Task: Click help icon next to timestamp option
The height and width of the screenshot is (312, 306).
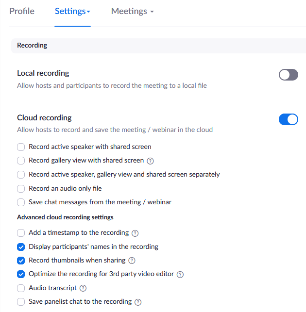Action: [x=135, y=233]
